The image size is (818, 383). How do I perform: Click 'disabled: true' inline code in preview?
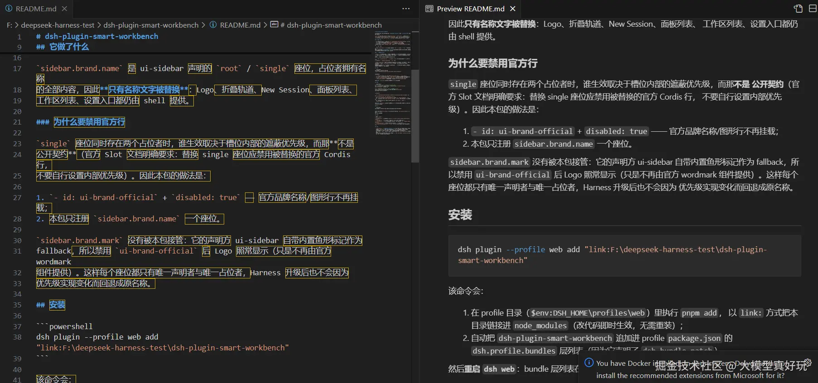[x=616, y=131]
